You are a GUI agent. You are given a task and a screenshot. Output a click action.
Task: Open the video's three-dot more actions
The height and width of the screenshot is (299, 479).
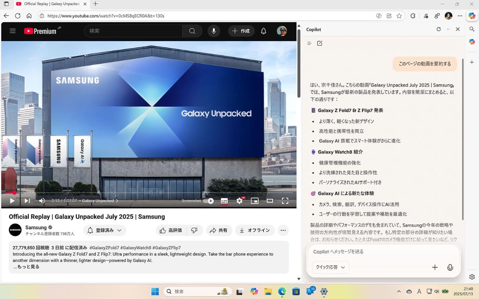tap(283, 230)
